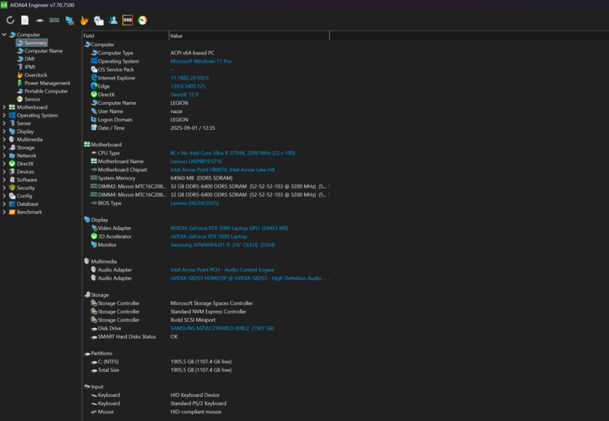
Task: Click the blue user figure toolbar icon
Action: (113, 20)
